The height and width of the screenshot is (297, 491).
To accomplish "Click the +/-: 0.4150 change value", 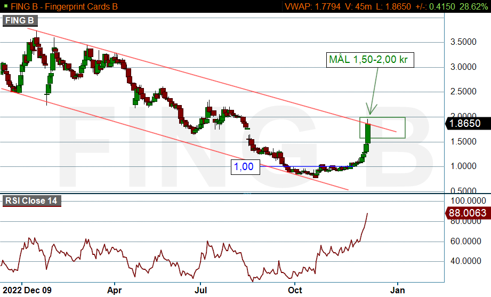I will 435,6.
